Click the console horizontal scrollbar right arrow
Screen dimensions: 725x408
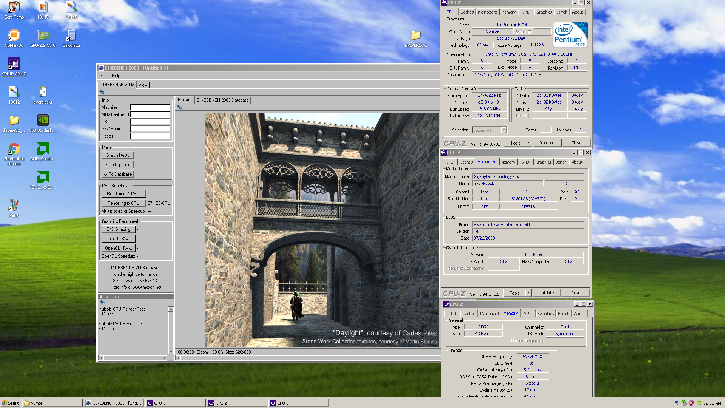pos(164,358)
